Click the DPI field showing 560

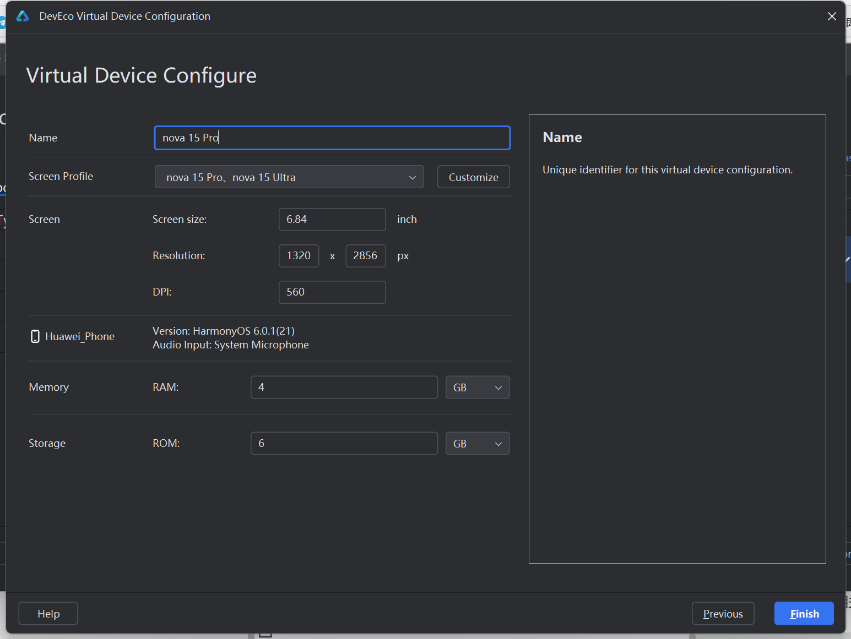[332, 292]
